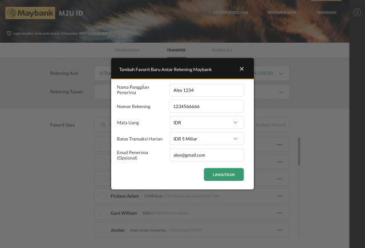Expand the Rekening Tujuan dropdown chevron
Screen dimensions: 365x248
281,92
